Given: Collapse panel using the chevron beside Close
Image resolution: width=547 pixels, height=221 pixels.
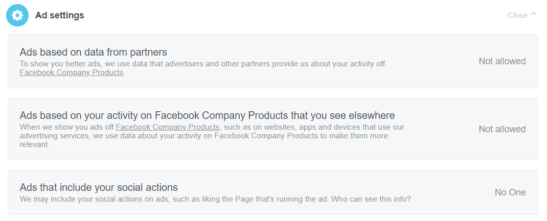Looking at the screenshot, I should click(x=534, y=14).
